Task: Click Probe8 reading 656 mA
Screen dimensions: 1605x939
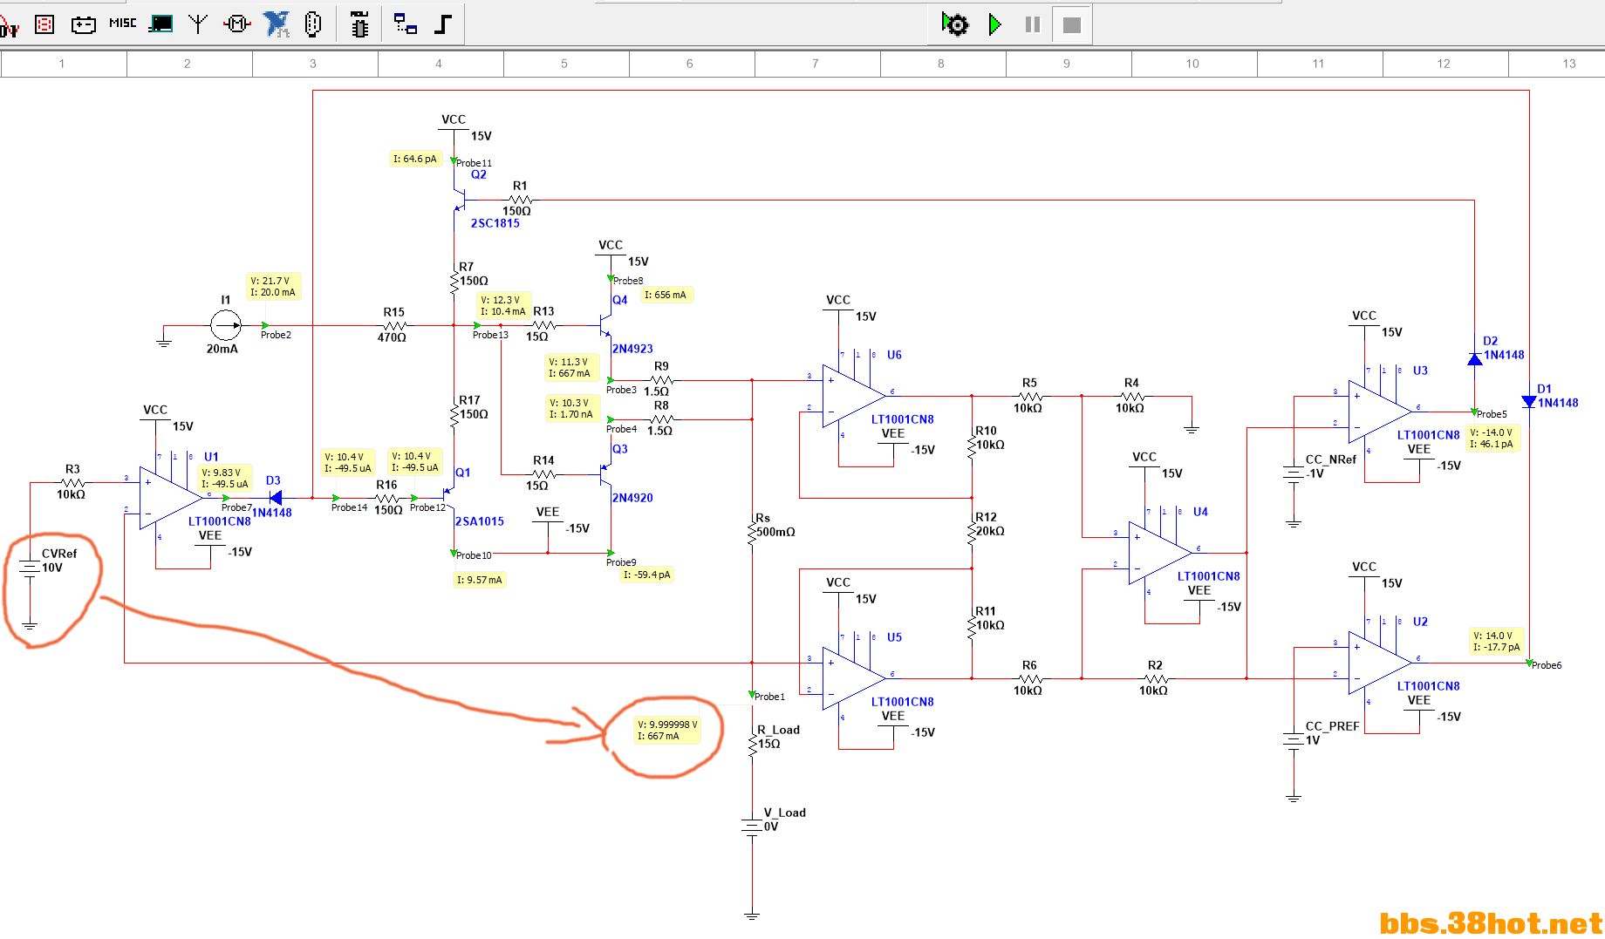Action: pyautogui.click(x=666, y=295)
